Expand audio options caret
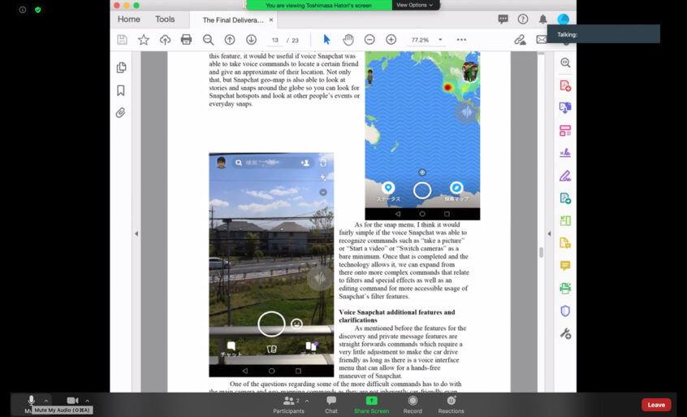This screenshot has height=417, width=687. coord(46,401)
